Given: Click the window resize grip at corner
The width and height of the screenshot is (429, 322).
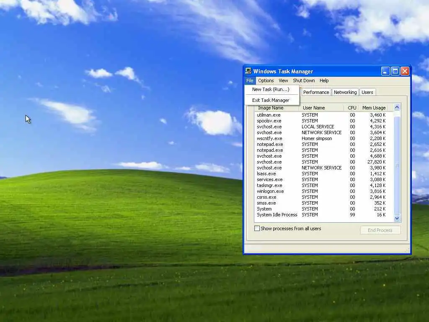Looking at the screenshot, I should tap(407, 251).
